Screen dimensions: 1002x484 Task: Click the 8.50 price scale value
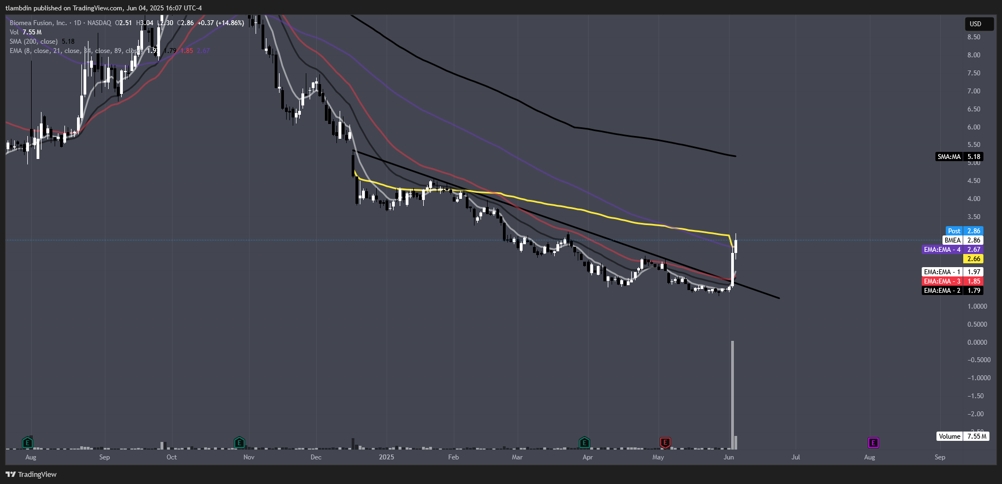[x=974, y=37]
